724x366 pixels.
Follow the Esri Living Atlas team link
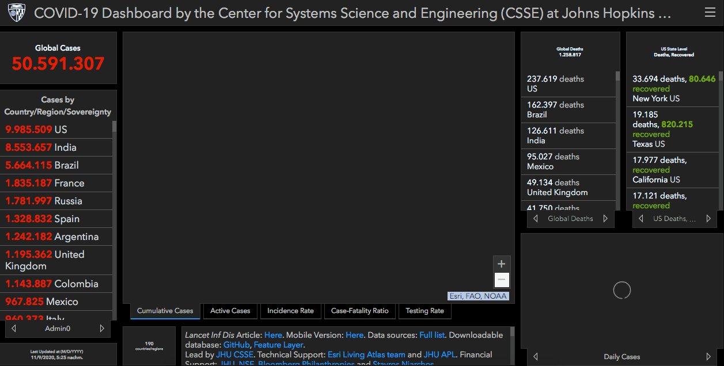click(366, 354)
